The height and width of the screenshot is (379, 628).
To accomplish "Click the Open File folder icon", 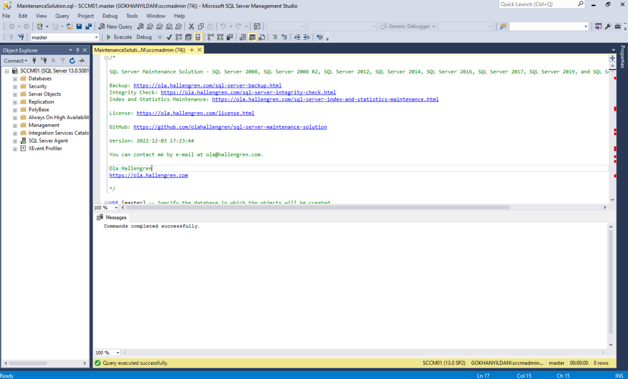I will click(69, 26).
